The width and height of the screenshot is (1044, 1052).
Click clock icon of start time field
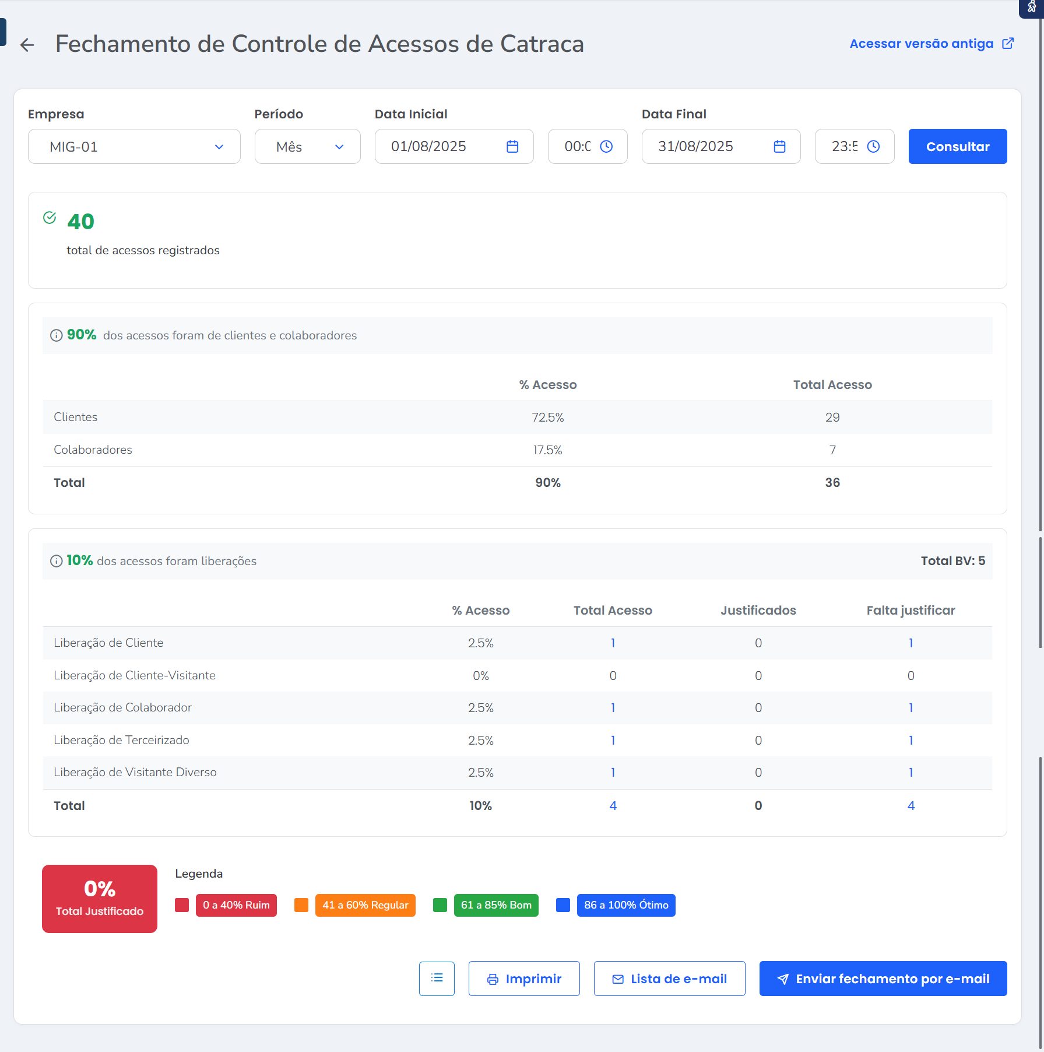tap(606, 146)
